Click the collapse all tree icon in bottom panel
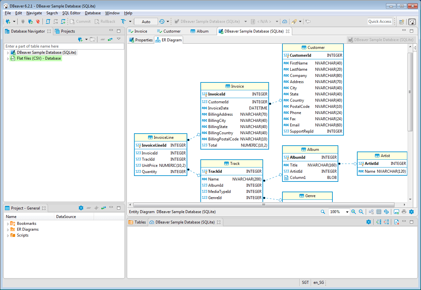 pyautogui.click(x=386, y=222)
